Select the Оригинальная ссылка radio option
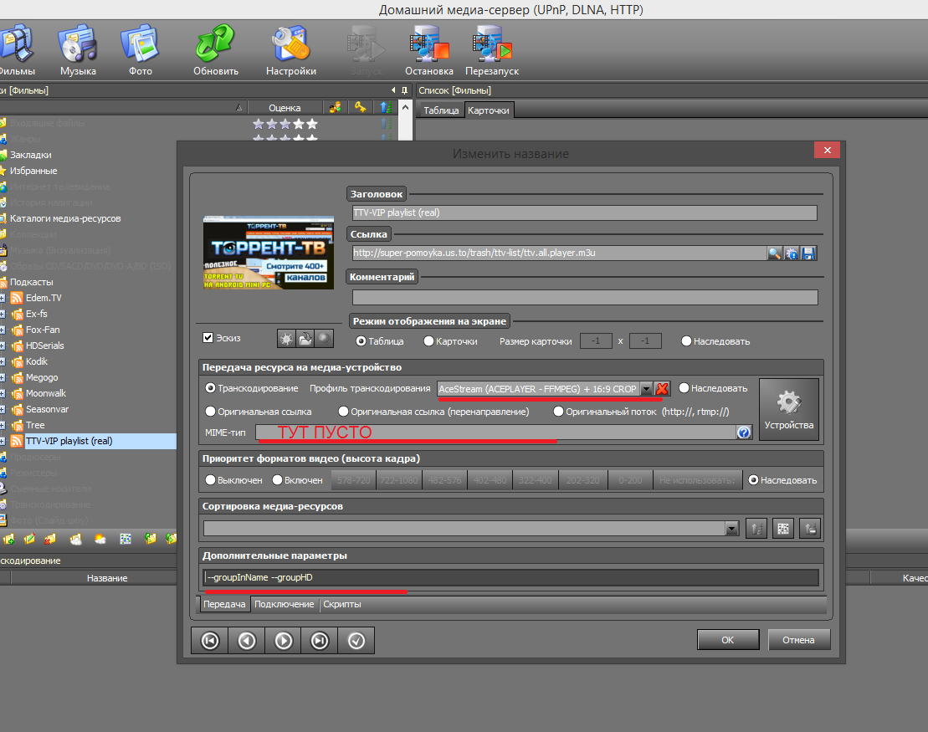The height and width of the screenshot is (732, 928). 211,412
